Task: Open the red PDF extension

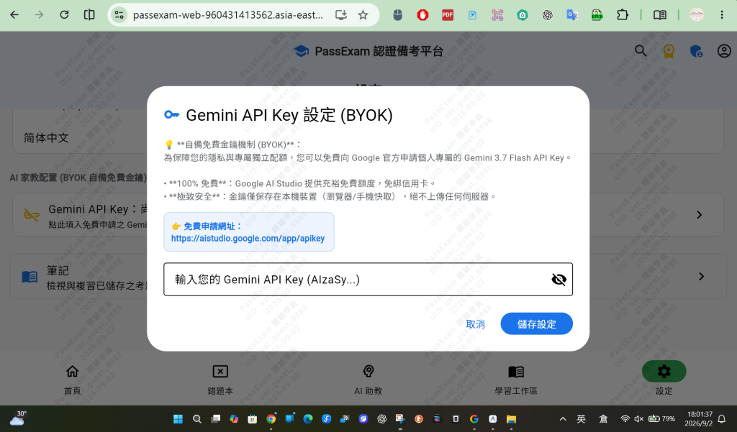Action: [448, 15]
